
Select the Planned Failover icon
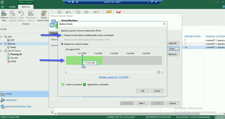(x=13, y=14)
